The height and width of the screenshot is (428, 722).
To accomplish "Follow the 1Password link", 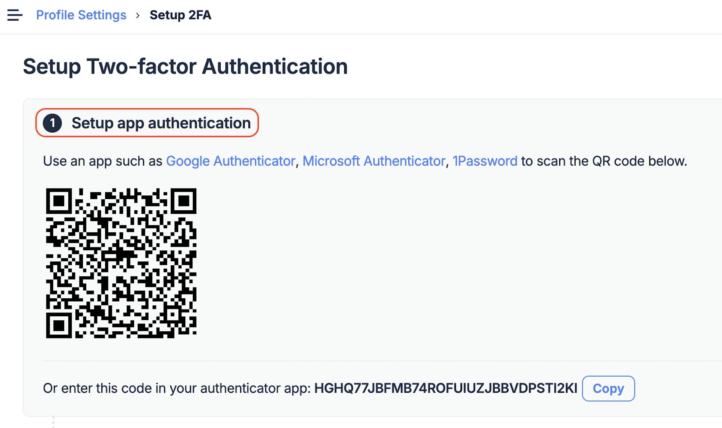I will [x=485, y=161].
